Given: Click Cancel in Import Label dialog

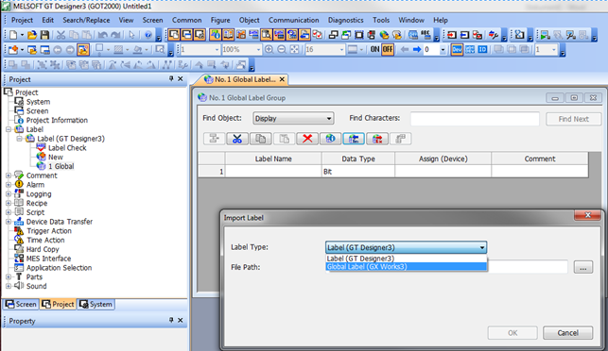Looking at the screenshot, I should (567, 333).
